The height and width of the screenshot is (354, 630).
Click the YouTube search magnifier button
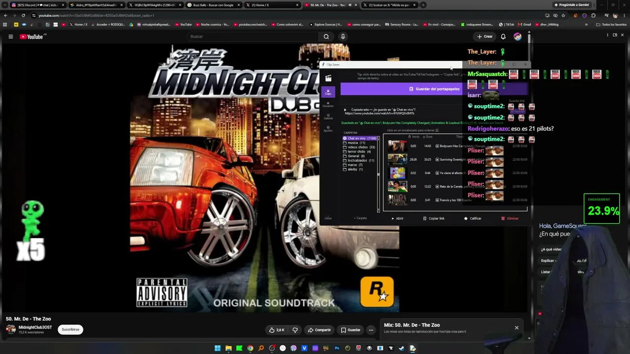coord(326,36)
